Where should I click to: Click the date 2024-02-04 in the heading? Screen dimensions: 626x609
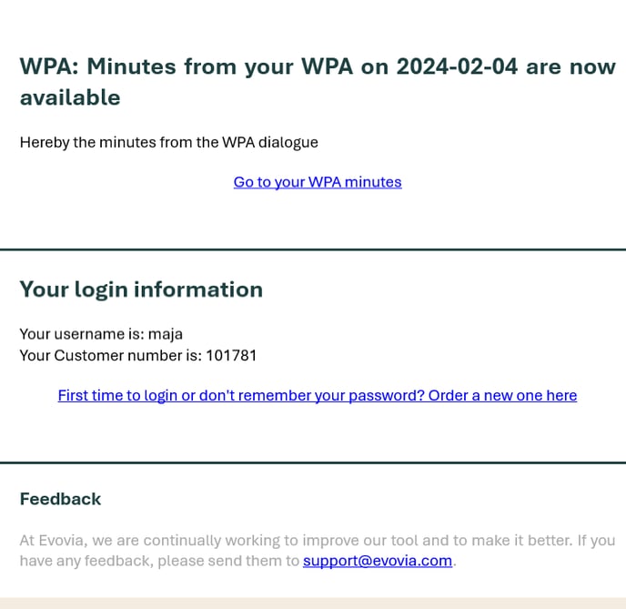[457, 66]
